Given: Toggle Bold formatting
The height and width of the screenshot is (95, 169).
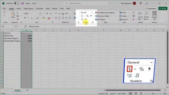Looking at the screenshot, I should pyautogui.click(x=25, y=18).
